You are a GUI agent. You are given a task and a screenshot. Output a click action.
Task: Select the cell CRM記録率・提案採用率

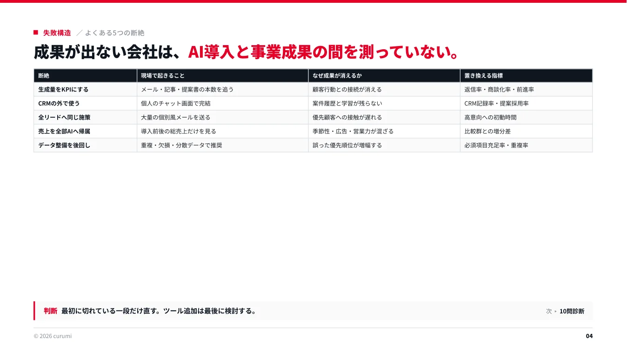[x=526, y=103]
